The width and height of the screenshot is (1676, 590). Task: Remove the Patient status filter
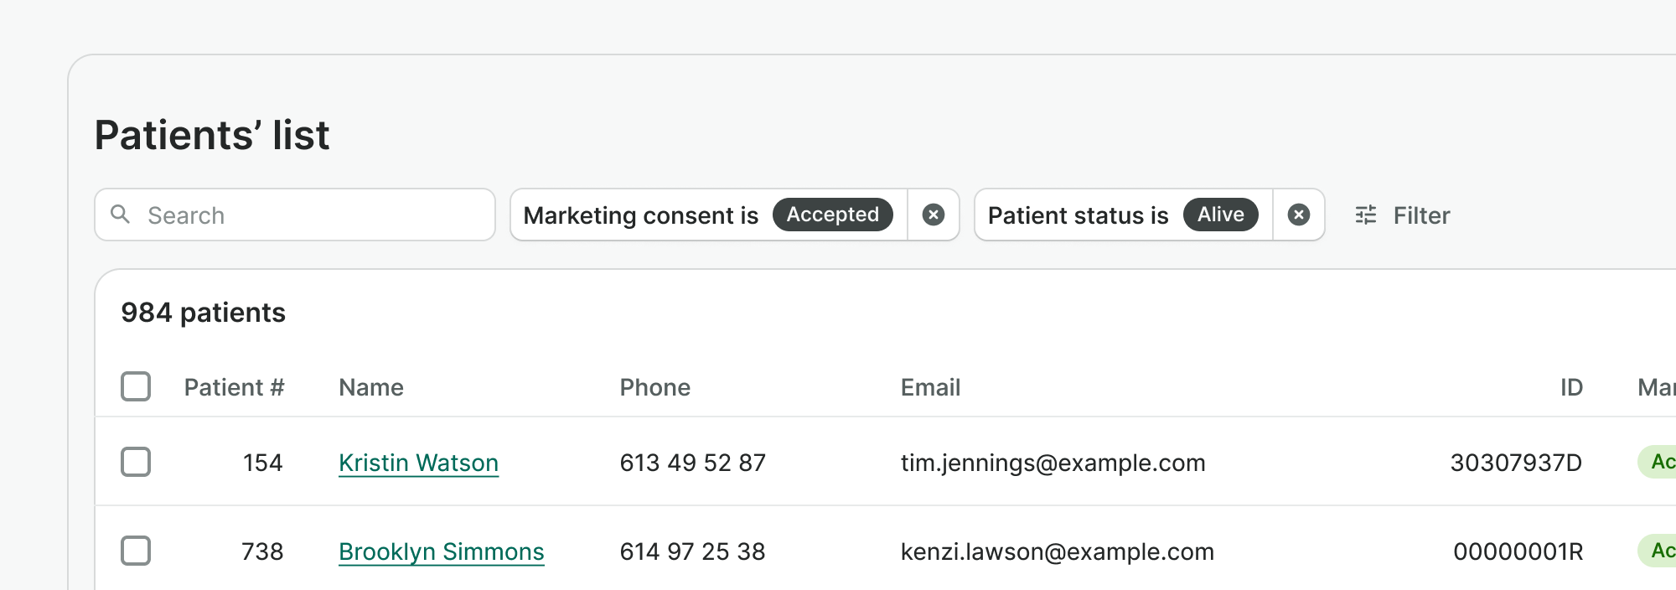[x=1299, y=215]
